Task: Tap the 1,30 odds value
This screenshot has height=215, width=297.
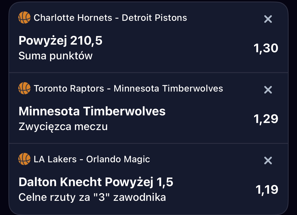Action: click(266, 48)
